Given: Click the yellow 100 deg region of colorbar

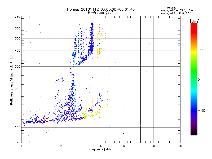Looking at the screenshot, I should coord(194,51).
